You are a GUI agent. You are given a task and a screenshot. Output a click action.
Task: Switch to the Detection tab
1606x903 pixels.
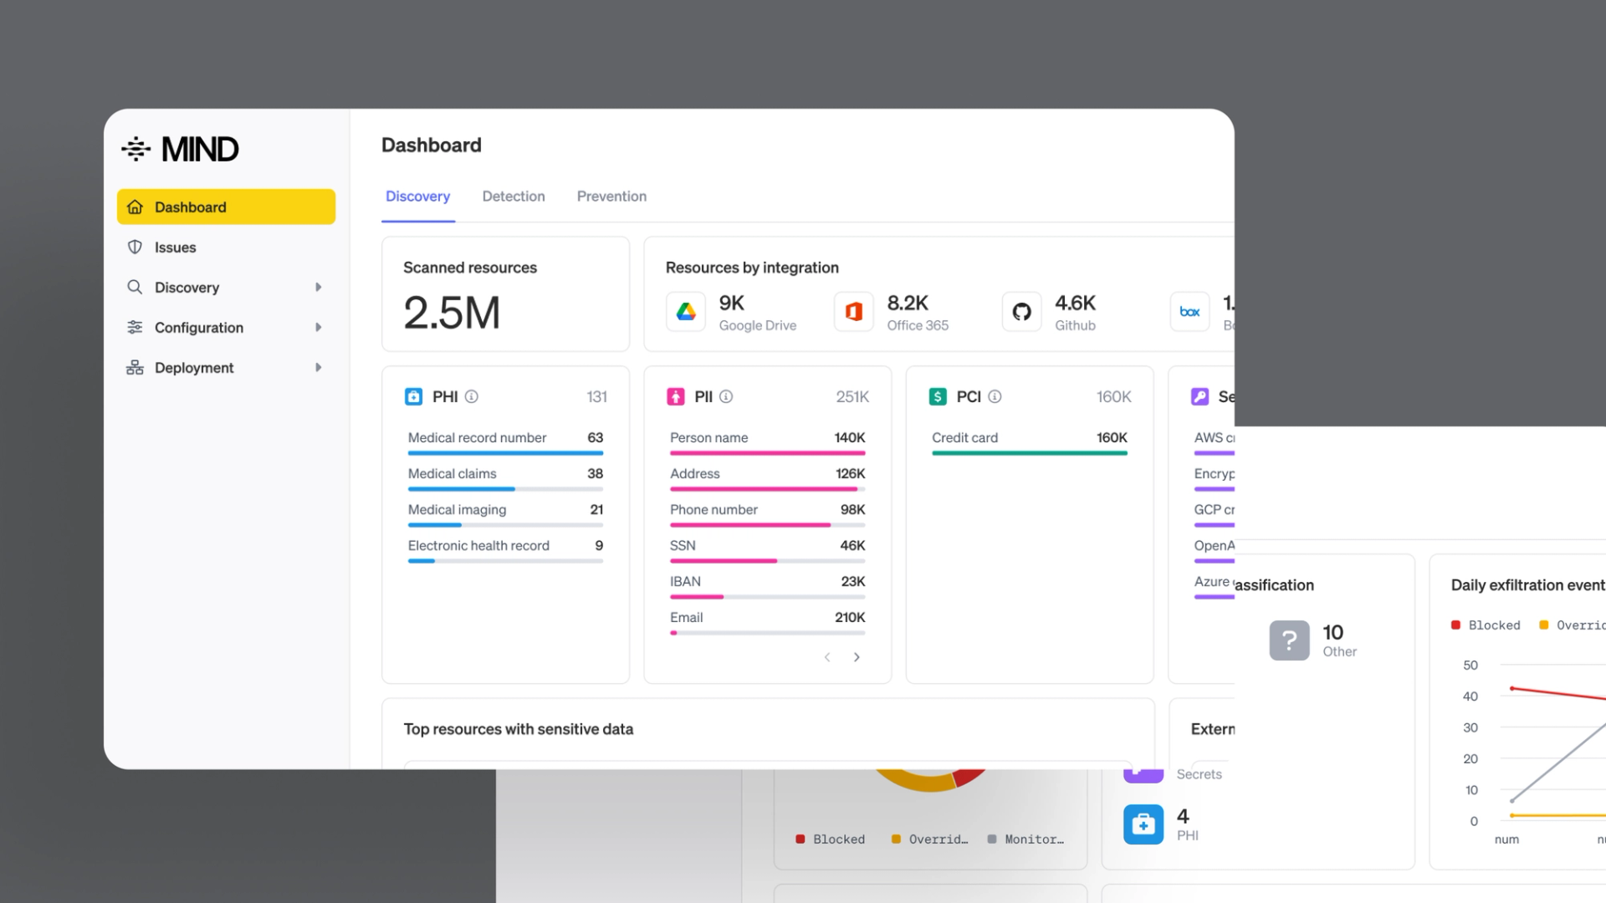coord(513,196)
